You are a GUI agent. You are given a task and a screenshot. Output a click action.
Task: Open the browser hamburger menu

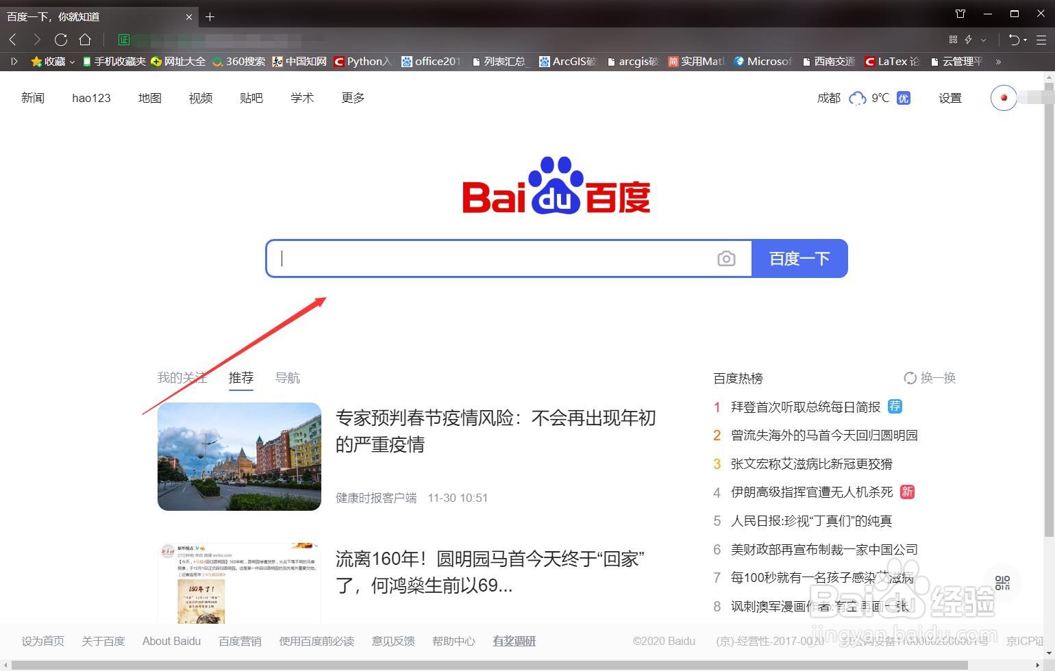1041,40
